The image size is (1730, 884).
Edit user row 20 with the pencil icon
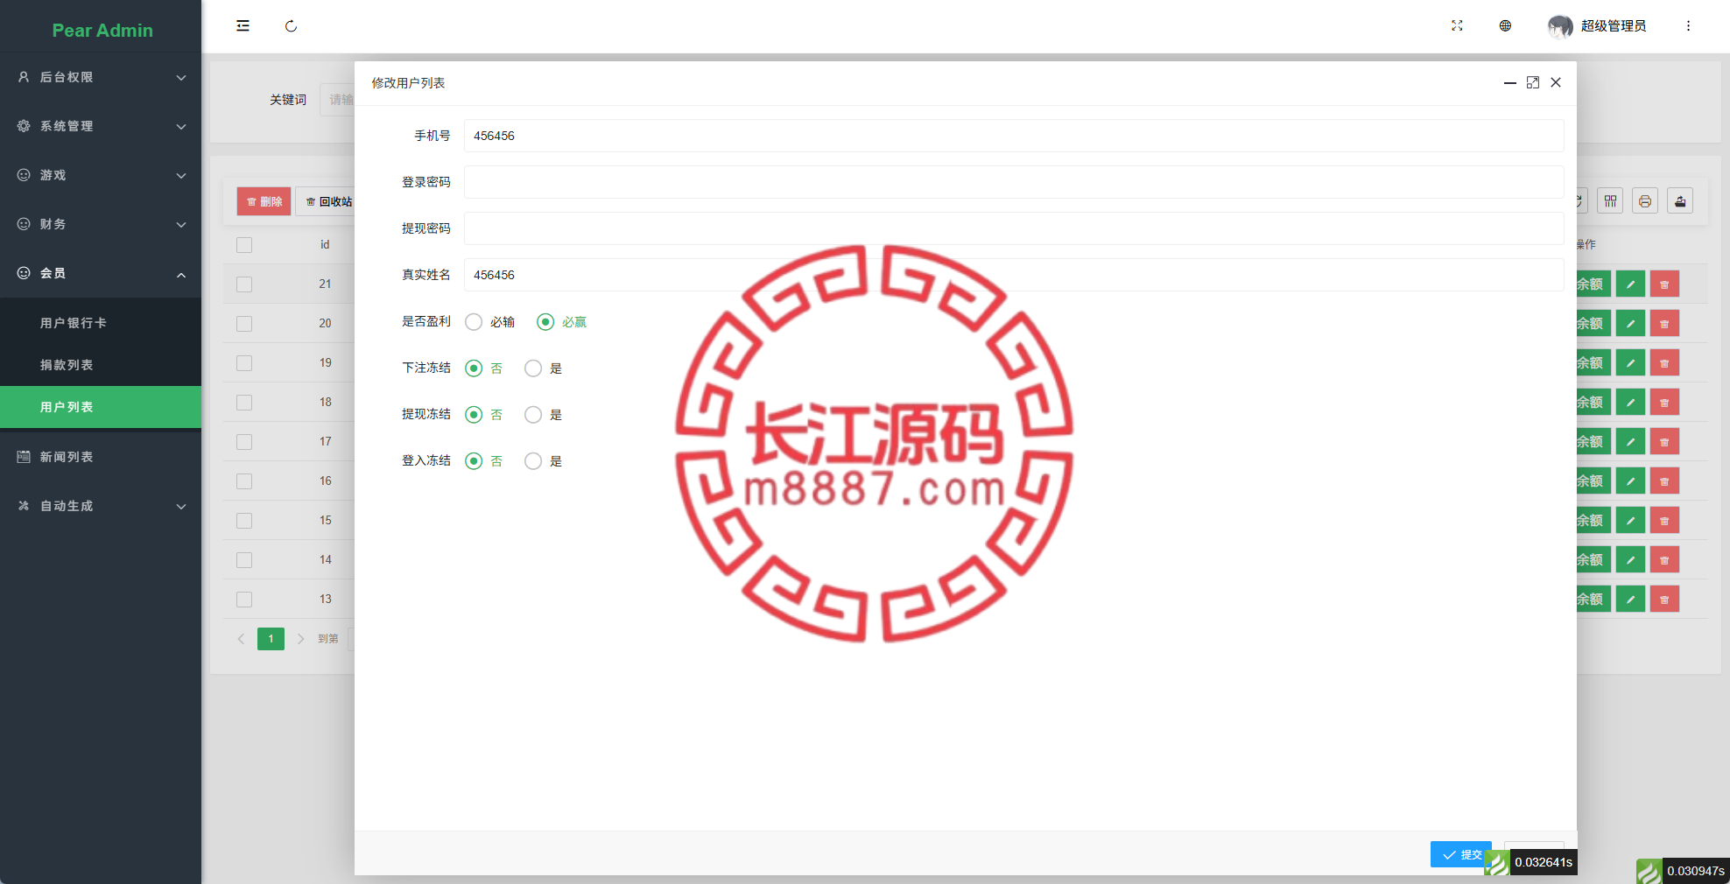coord(1630,324)
